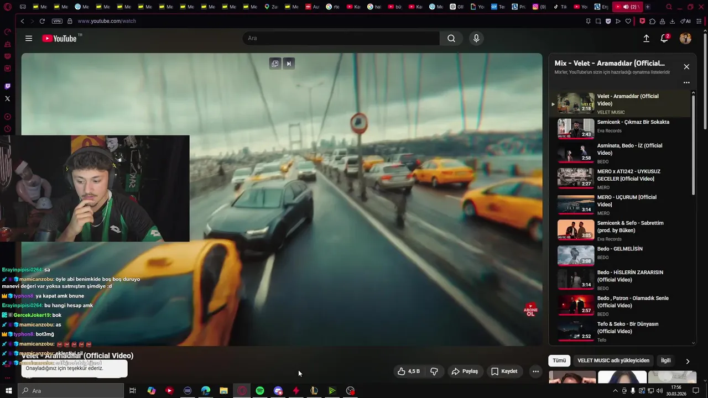Click the Abone Ol subscribe badge on video
The image size is (708, 398).
(530, 310)
